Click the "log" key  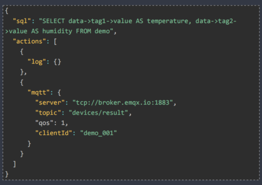point(37,62)
